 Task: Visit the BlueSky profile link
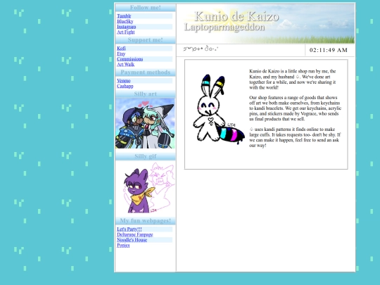(x=125, y=21)
